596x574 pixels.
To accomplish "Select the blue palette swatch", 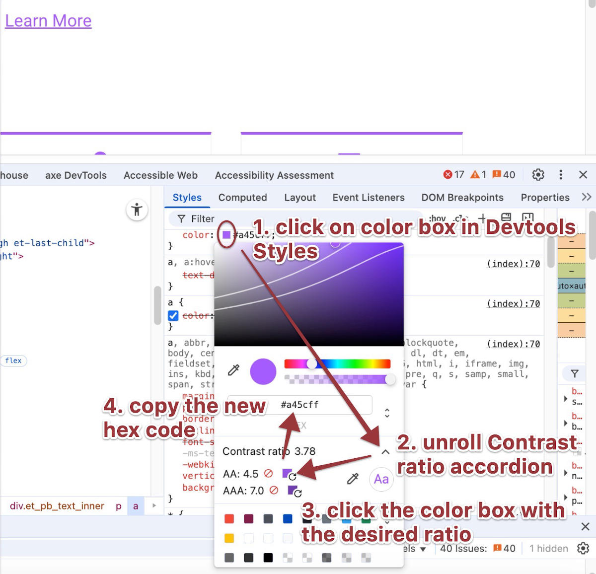I will 288,519.
